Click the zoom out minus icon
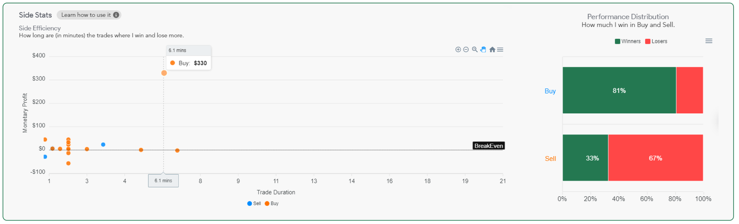The height and width of the screenshot is (224, 739). [x=466, y=49]
